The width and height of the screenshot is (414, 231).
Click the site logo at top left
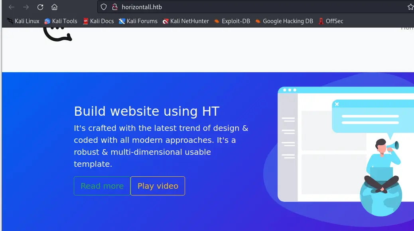[x=57, y=34]
